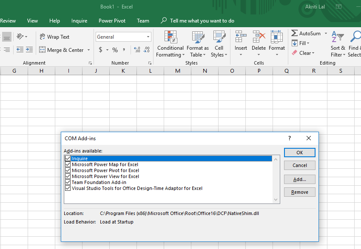The width and height of the screenshot is (361, 249).
Task: Toggle Microsoft Power Pivot for Excel checkbox
Action: (x=68, y=170)
